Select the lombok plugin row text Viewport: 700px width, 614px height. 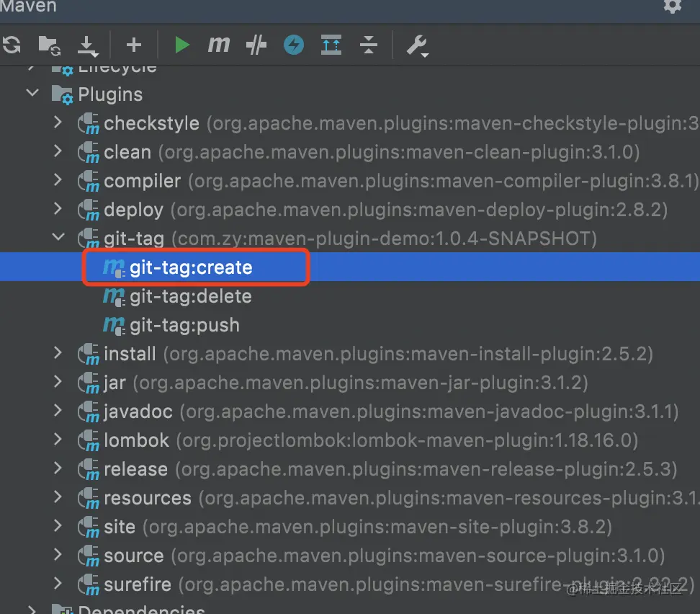pos(371,440)
